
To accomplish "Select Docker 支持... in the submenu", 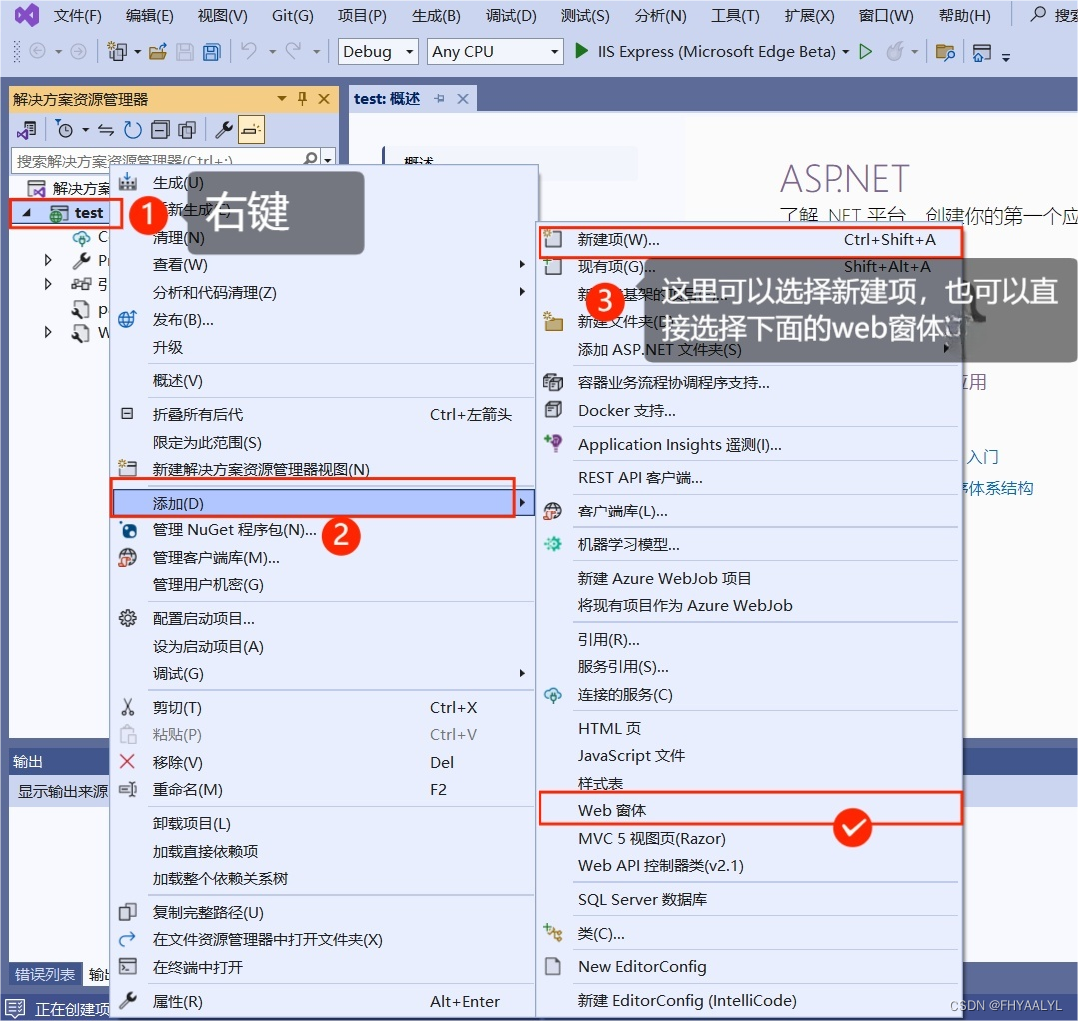I will click(749, 410).
